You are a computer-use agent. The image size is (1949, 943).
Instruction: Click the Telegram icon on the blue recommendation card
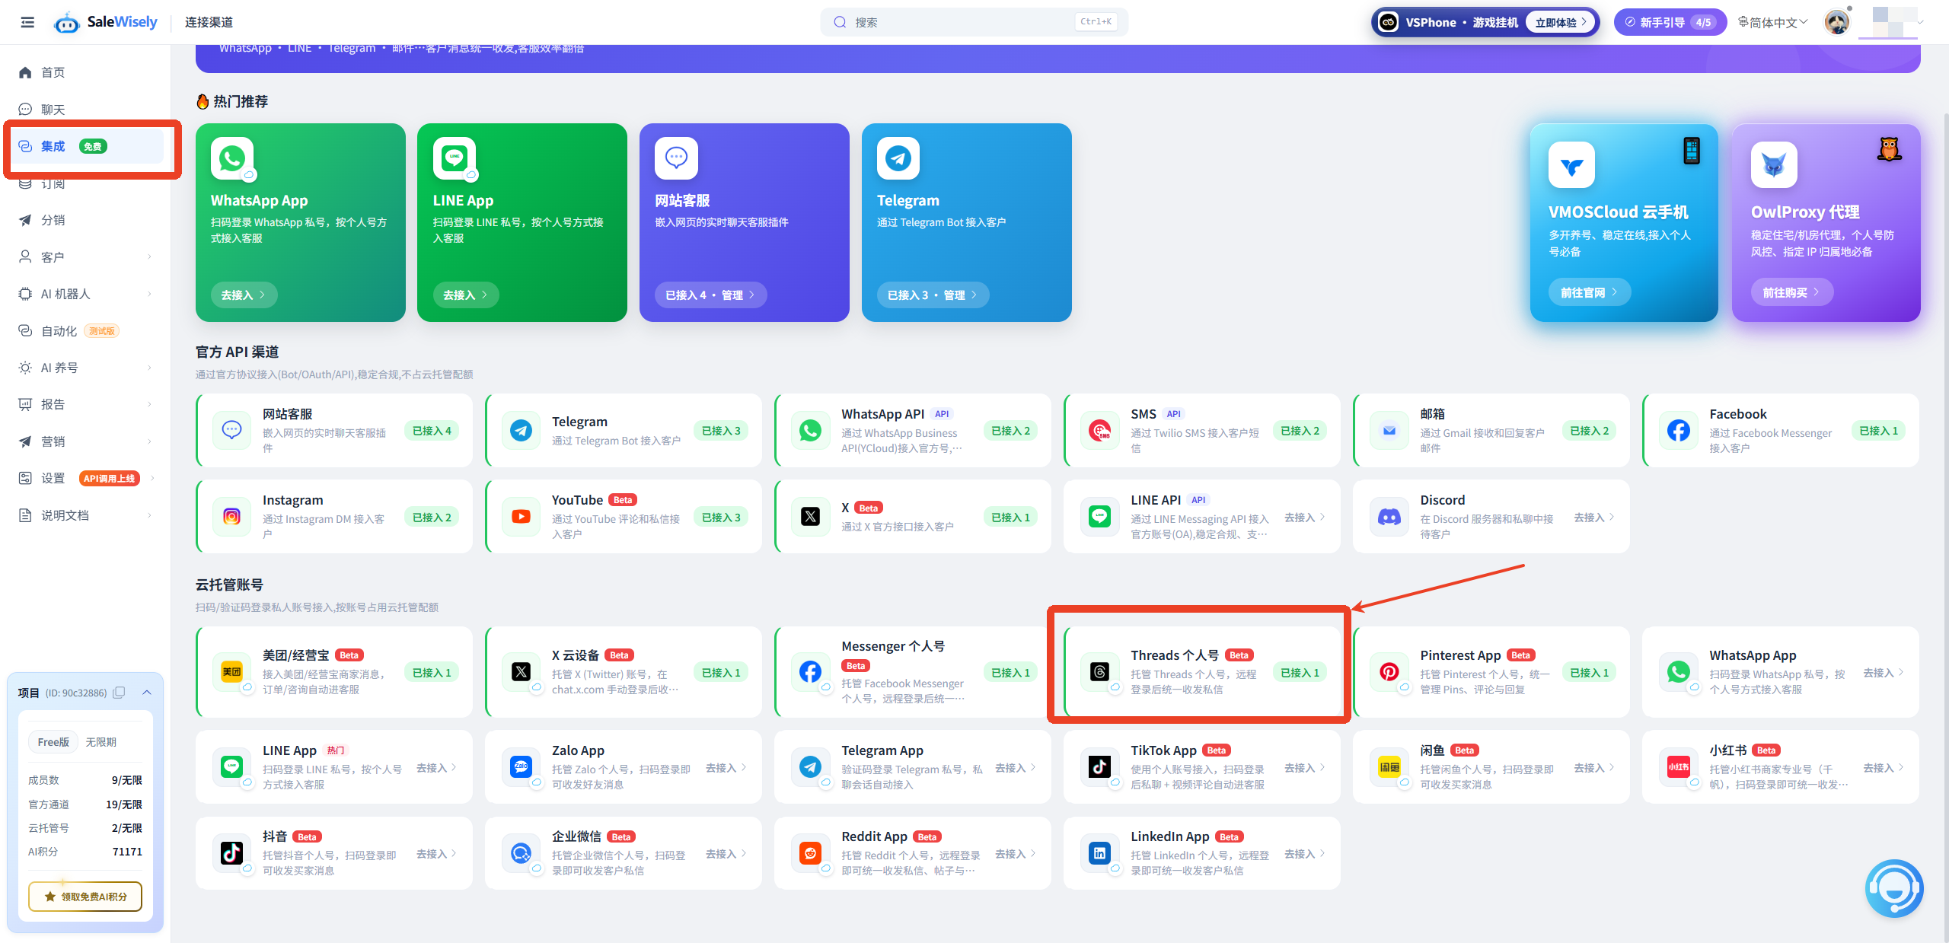pos(898,158)
